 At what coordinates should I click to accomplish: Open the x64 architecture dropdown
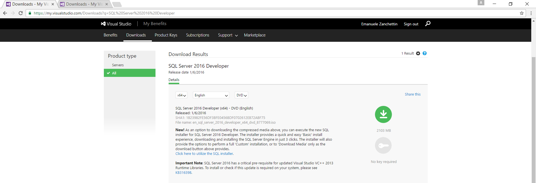(181, 95)
